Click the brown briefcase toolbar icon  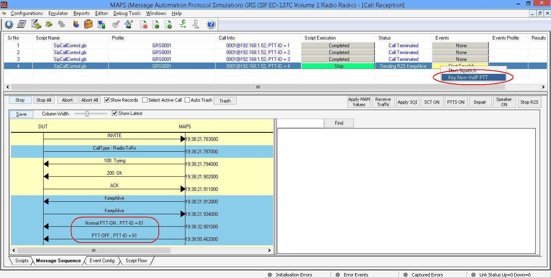(88, 24)
